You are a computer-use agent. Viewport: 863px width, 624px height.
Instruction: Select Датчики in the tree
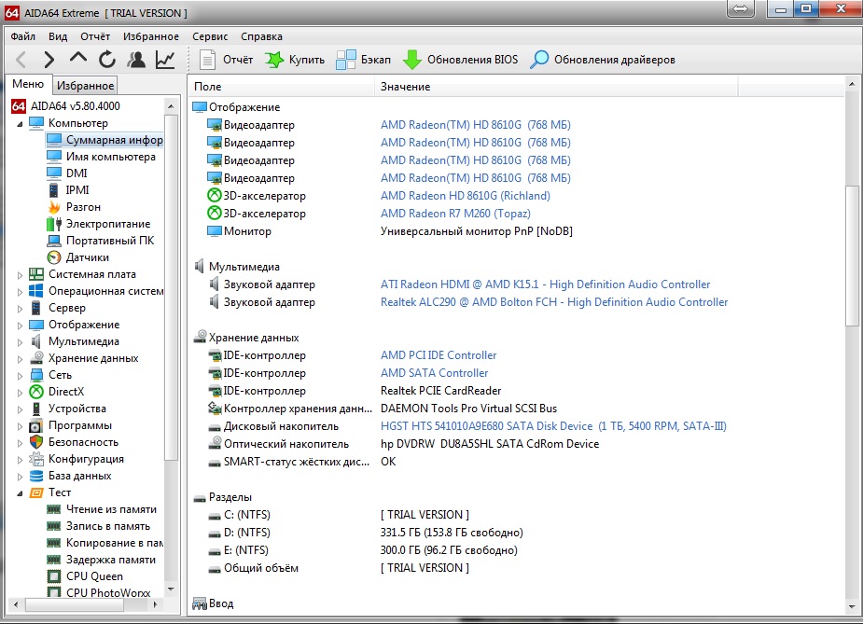87,257
